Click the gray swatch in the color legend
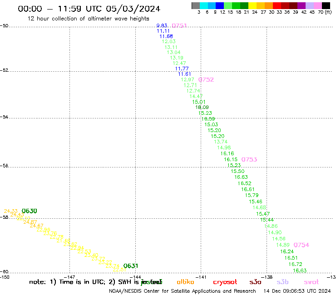This screenshot has height=295, width=336. point(196,5)
